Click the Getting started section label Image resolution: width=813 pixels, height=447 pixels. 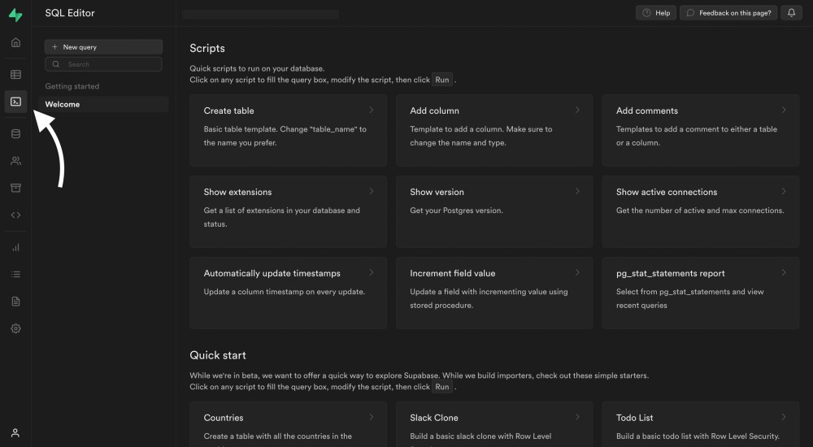coord(72,86)
